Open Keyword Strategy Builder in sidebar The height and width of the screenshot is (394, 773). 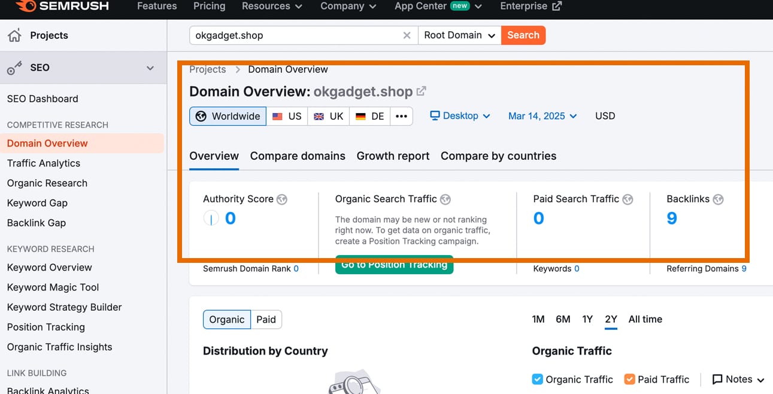pos(65,307)
